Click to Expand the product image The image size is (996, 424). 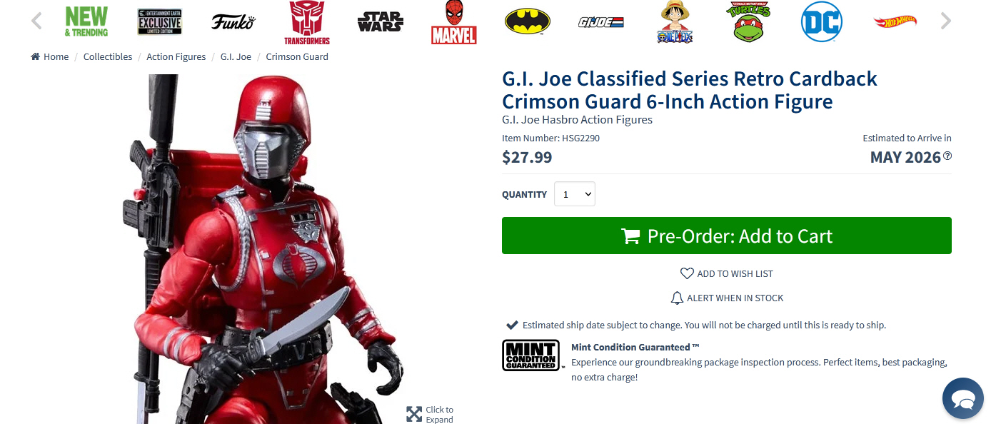click(431, 414)
